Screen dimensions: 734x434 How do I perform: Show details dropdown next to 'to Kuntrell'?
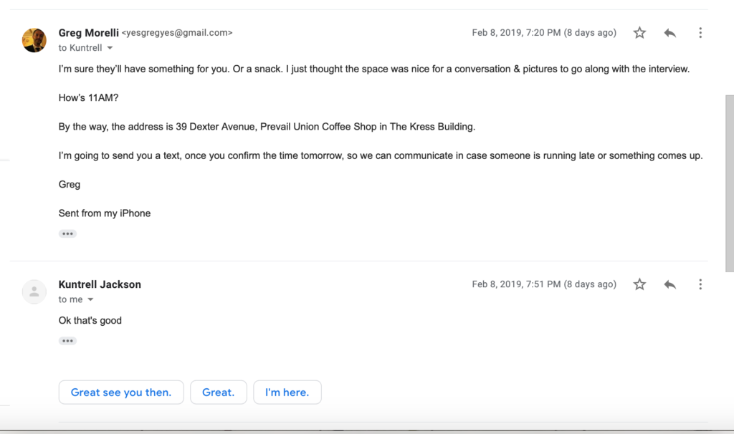coord(110,48)
